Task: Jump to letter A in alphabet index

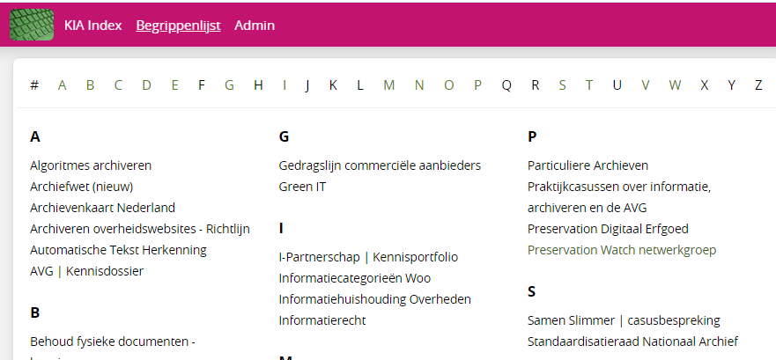Action: 62,85
